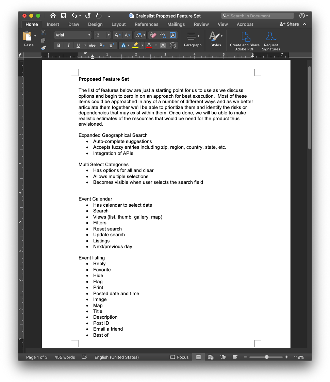The height and width of the screenshot is (382, 330).
Task: Activate the Format Painter brush
Action: [x=43, y=48]
